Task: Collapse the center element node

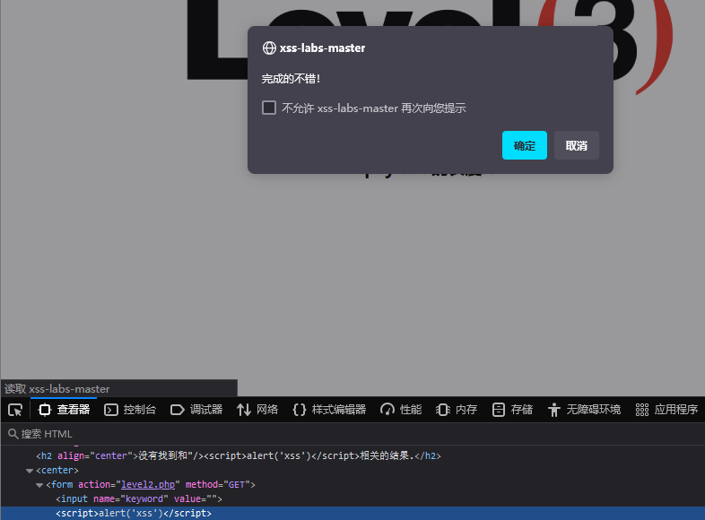Action: pos(30,471)
